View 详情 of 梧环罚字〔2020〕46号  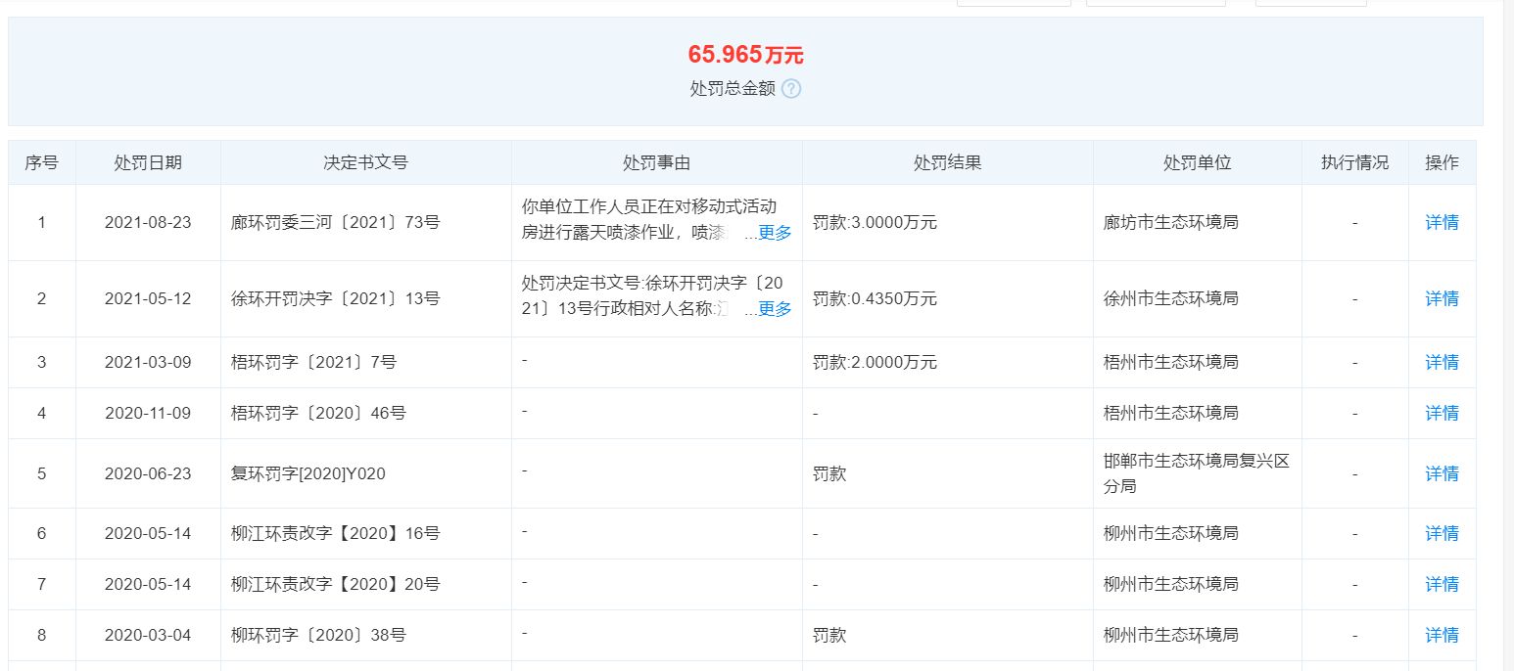coord(1441,413)
